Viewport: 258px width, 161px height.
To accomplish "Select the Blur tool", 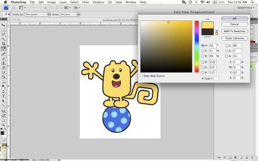I will [3, 82].
